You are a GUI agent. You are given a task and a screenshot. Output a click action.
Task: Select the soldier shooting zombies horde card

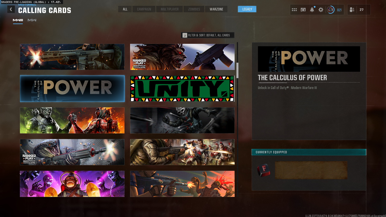point(182,152)
